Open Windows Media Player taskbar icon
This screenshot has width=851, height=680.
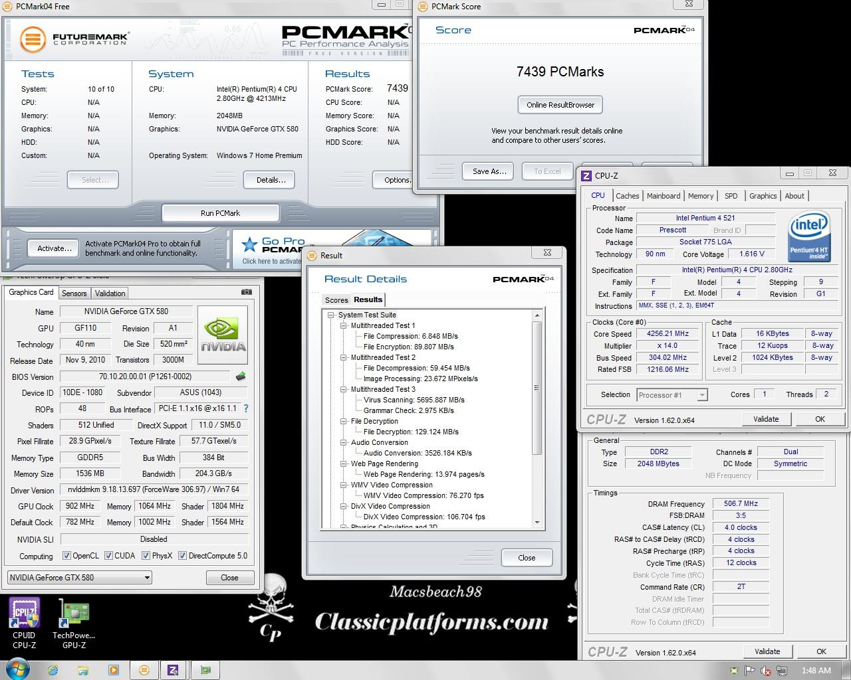113,670
